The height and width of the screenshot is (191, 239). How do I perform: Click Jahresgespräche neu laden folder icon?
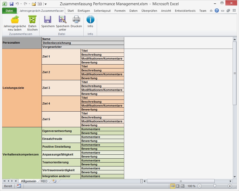pos(15,20)
